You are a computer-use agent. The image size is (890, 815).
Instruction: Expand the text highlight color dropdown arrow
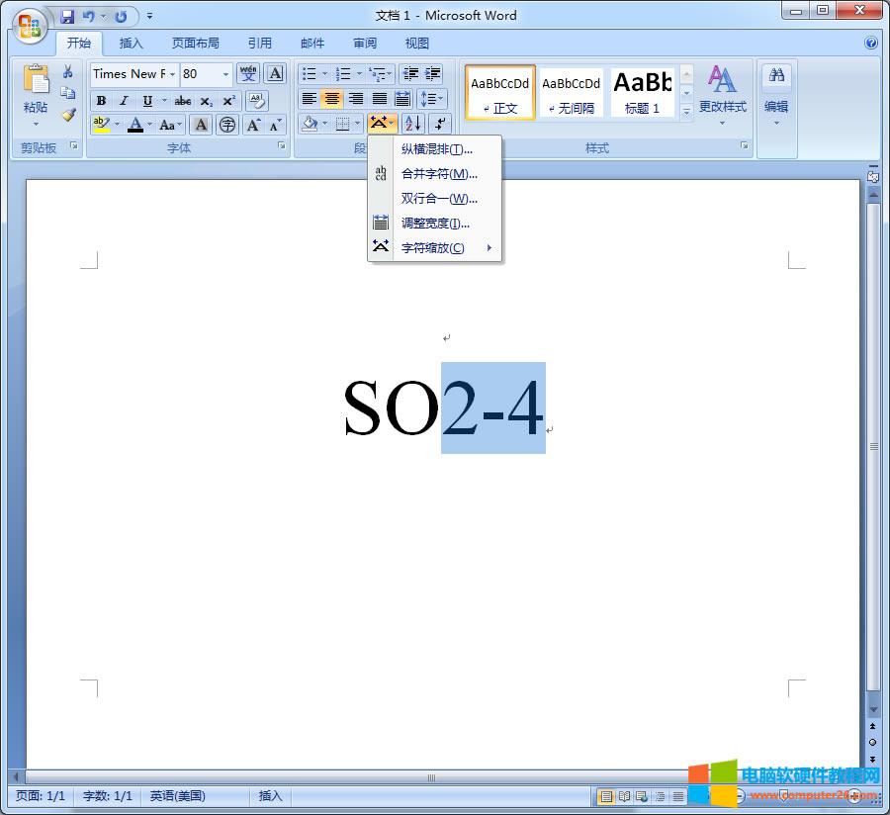tap(117, 123)
